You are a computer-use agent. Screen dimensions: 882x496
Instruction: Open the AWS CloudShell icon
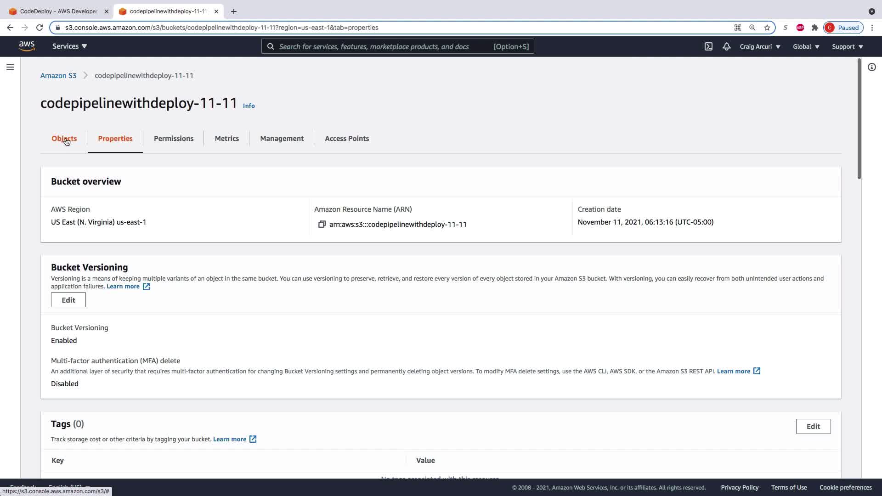tap(708, 46)
